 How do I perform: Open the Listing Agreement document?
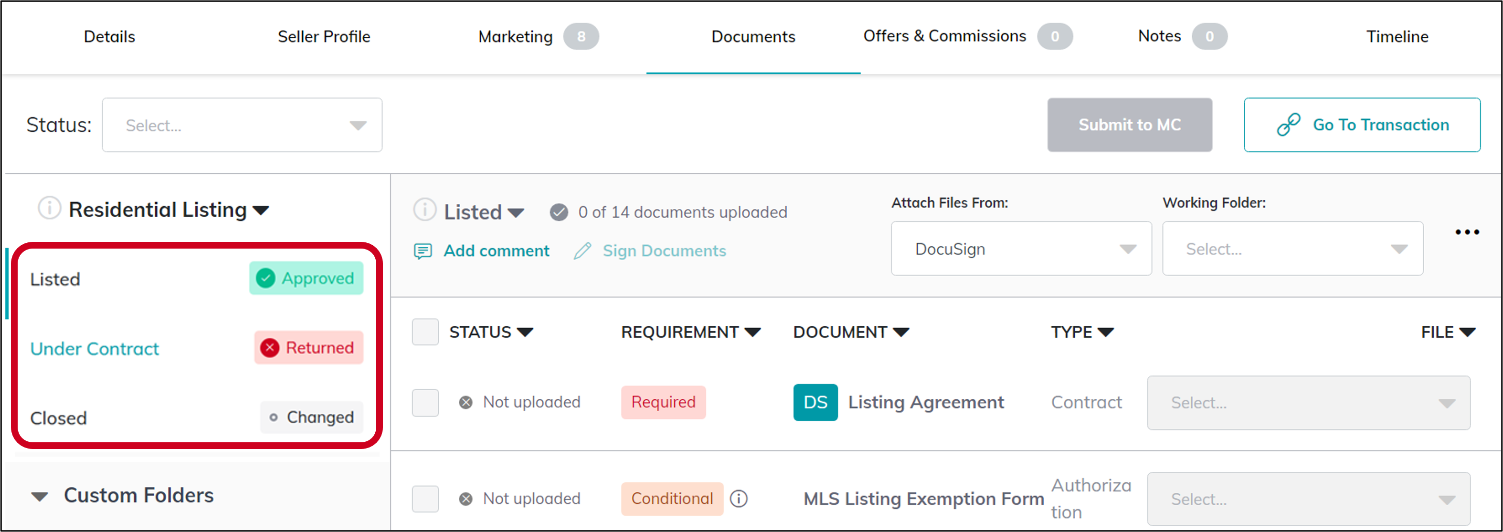[925, 402]
